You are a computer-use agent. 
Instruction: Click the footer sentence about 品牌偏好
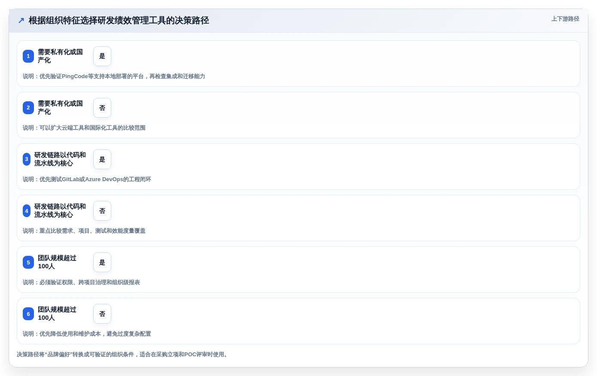pyautogui.click(x=122, y=355)
